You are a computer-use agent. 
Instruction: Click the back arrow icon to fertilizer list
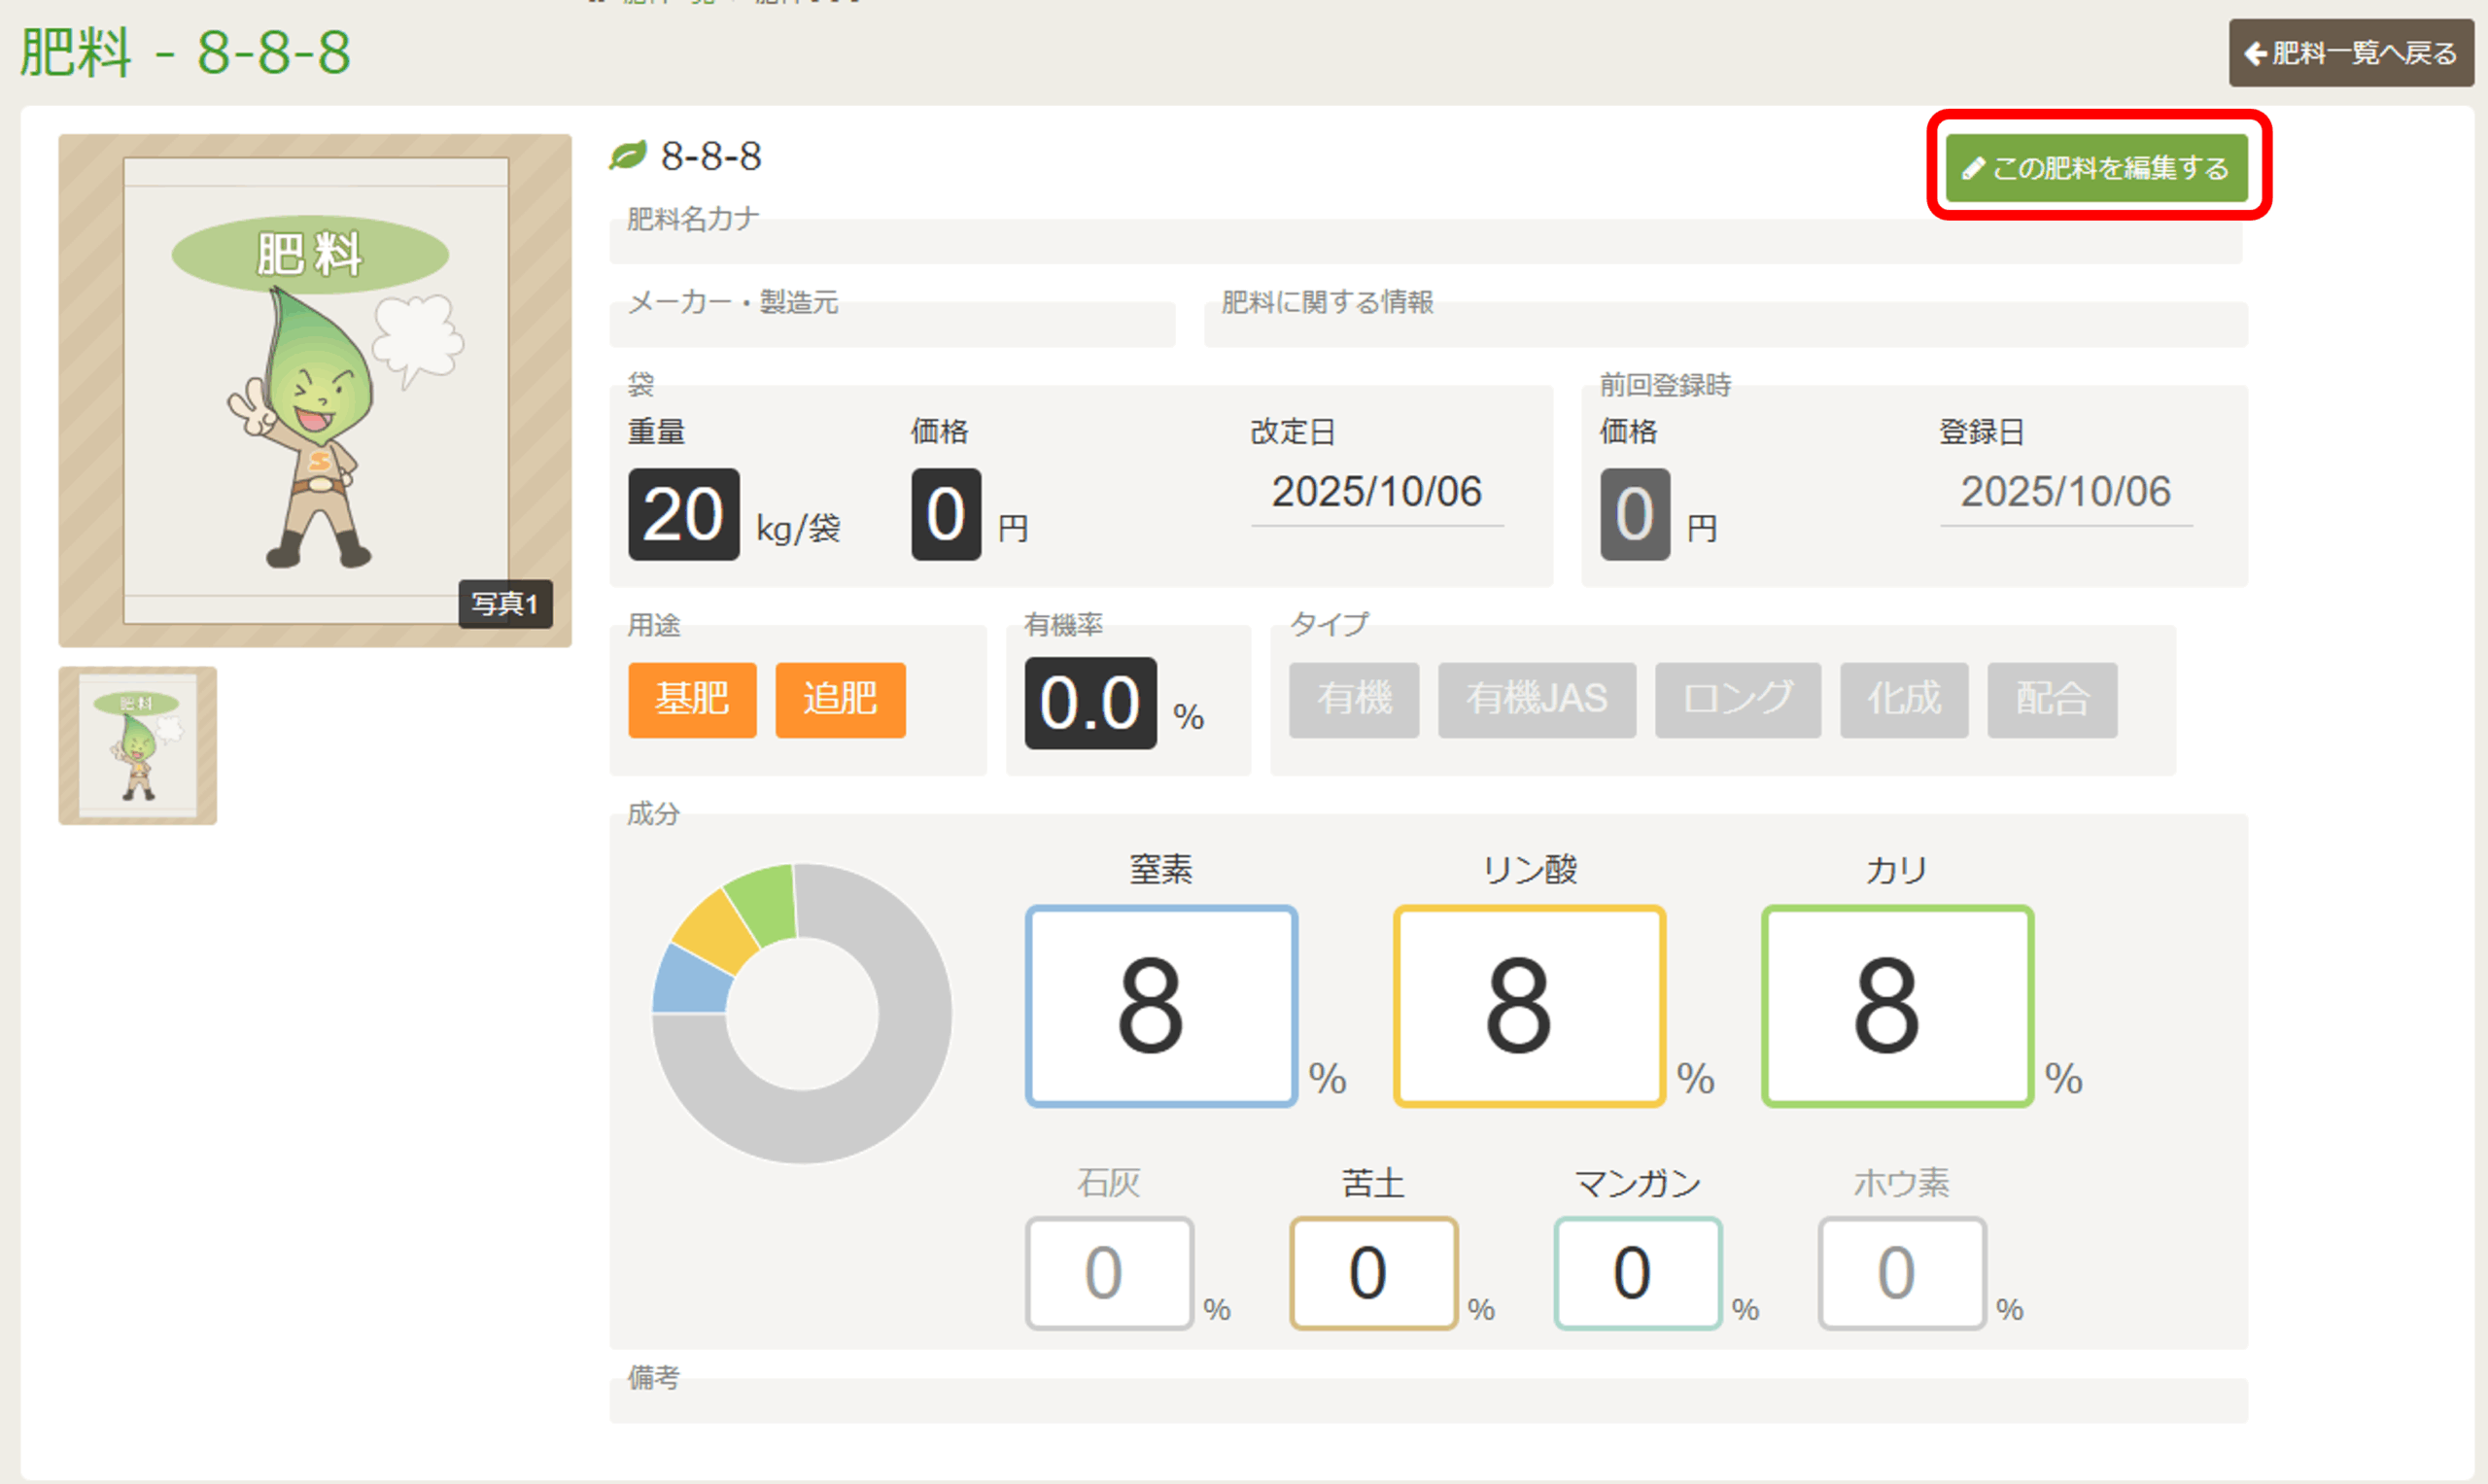(x=2255, y=53)
